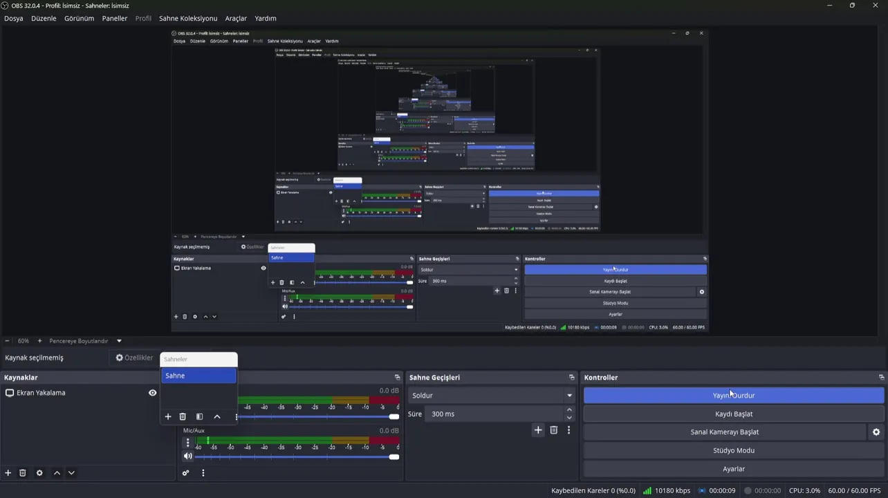Open Mic/Aux three-dot options menu

coord(187,443)
